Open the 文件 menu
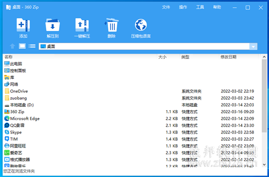The height and width of the screenshot is (177, 269). pyautogui.click(x=166, y=7)
